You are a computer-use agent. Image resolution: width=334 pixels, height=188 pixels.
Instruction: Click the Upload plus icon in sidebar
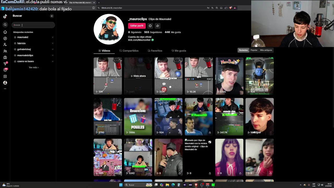coord(5,77)
